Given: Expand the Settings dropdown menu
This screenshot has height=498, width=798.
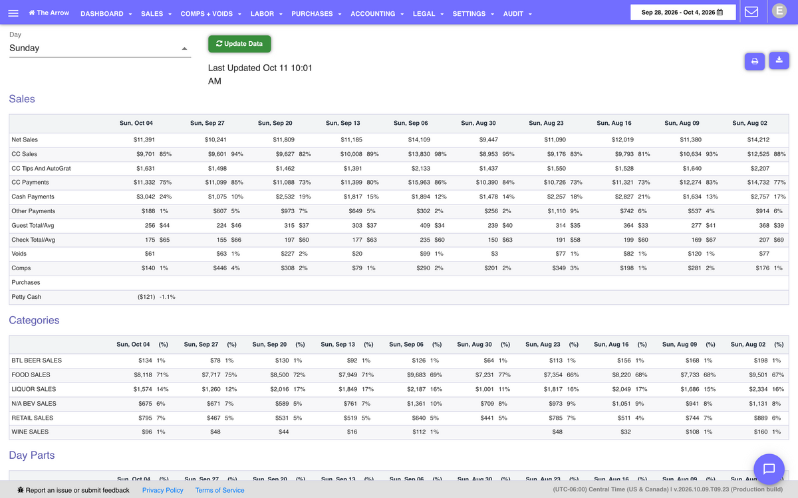Looking at the screenshot, I should [x=473, y=13].
